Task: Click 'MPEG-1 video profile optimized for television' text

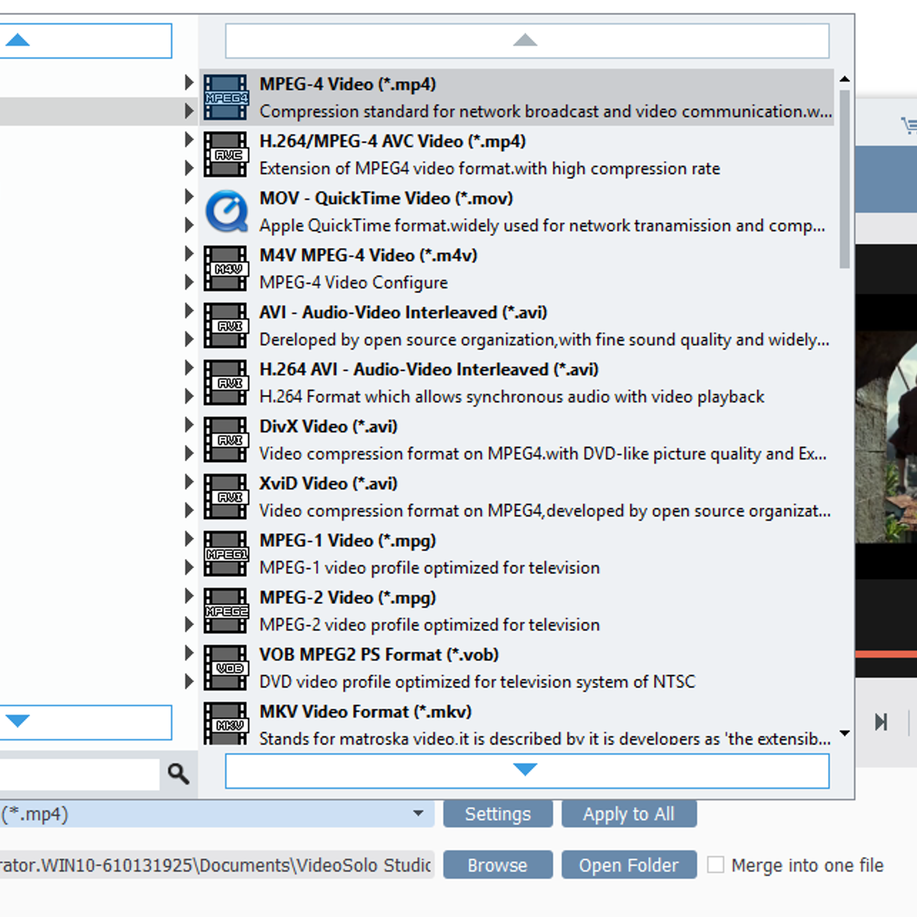Action: [x=430, y=568]
